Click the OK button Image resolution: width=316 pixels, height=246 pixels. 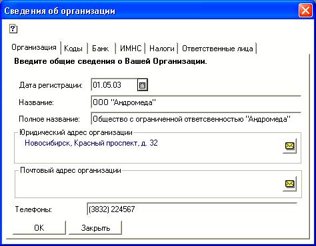[x=39, y=228]
